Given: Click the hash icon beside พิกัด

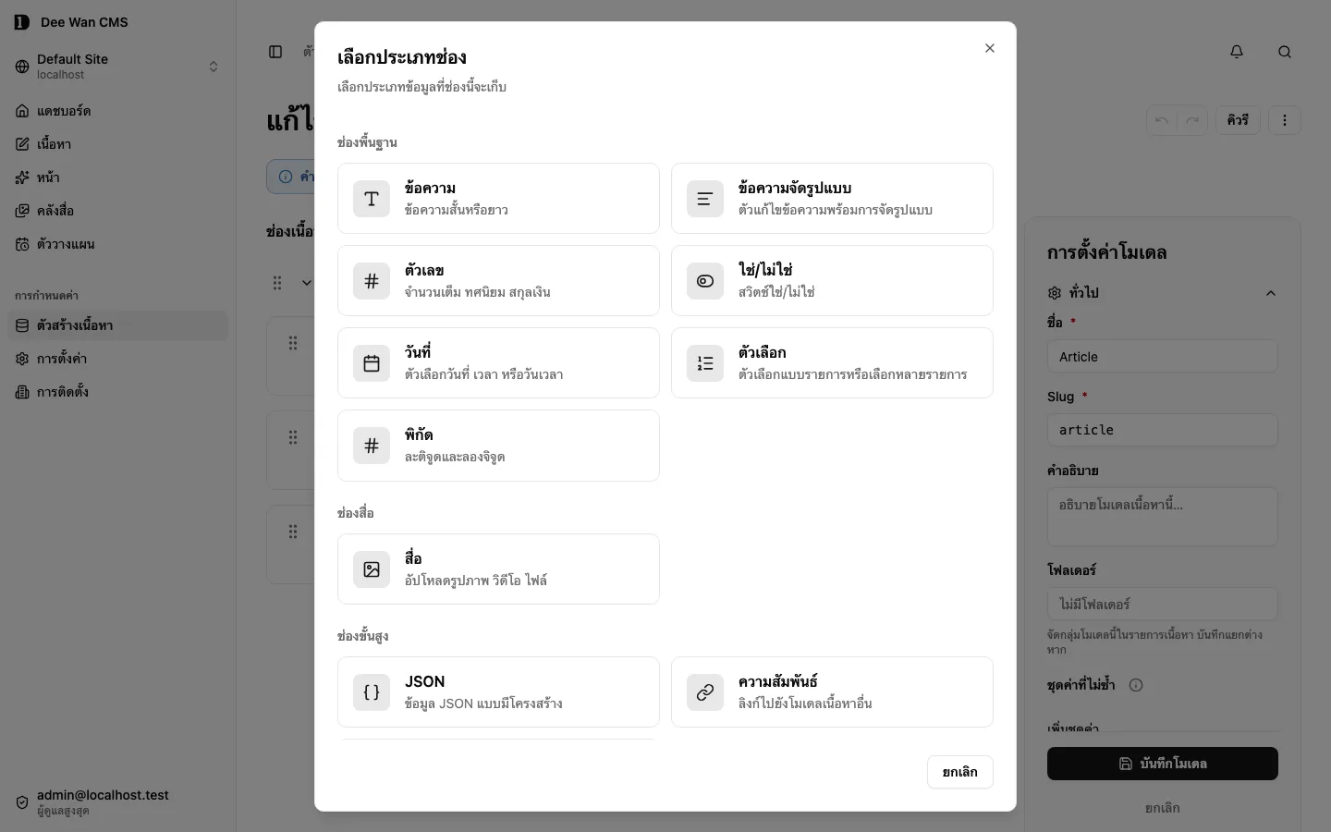Looking at the screenshot, I should 372,446.
